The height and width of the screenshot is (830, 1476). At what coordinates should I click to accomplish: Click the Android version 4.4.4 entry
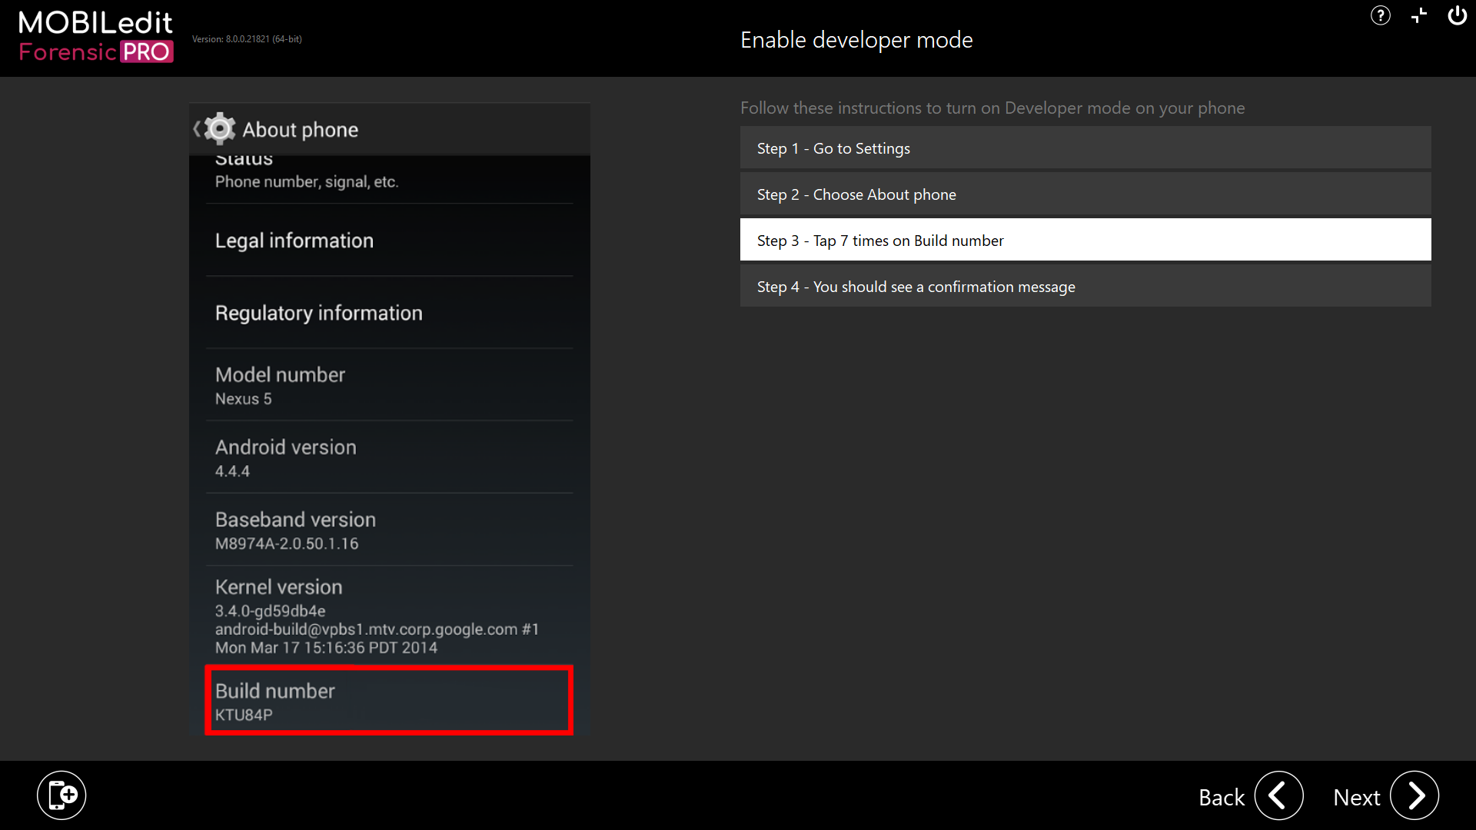[x=389, y=458]
